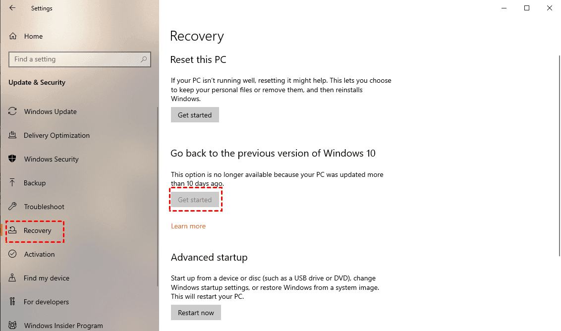Click the Windows Security shield icon

13,159
